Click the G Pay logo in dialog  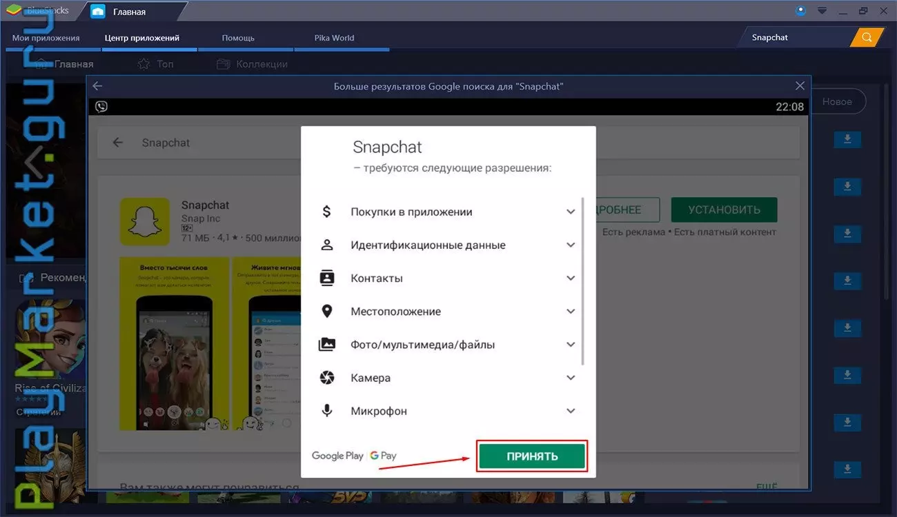pos(383,456)
